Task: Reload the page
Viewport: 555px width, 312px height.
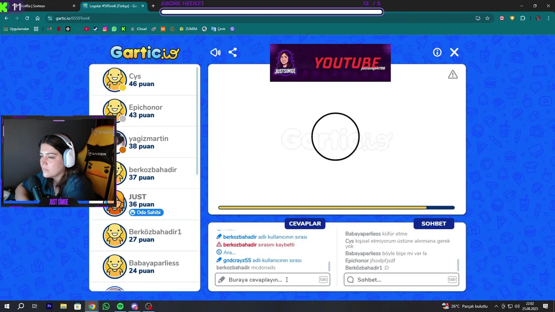Action: 27,18
